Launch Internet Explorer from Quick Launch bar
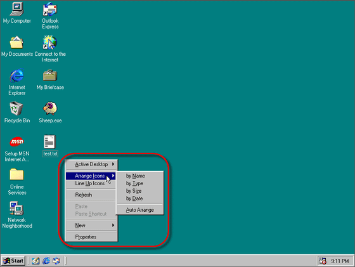The image size is (355, 267). pyautogui.click(x=46, y=261)
